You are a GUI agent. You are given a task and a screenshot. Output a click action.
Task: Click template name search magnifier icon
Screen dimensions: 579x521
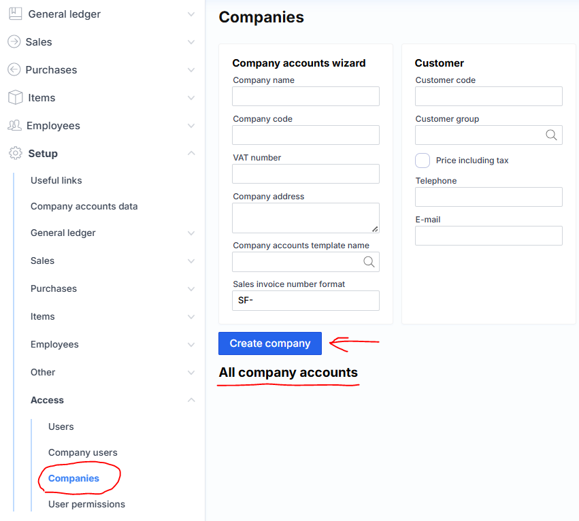(x=369, y=262)
